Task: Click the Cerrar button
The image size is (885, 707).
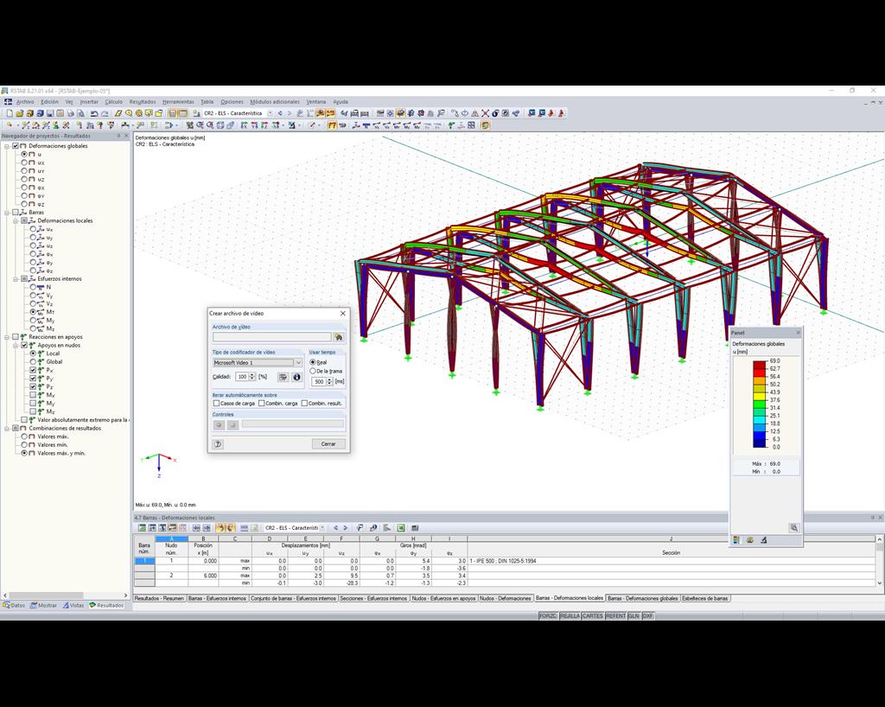Action: coord(328,444)
